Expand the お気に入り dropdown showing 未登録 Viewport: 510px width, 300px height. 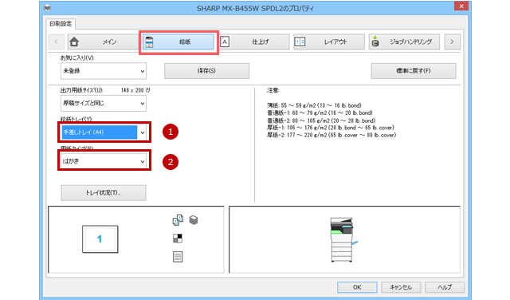[104, 71]
